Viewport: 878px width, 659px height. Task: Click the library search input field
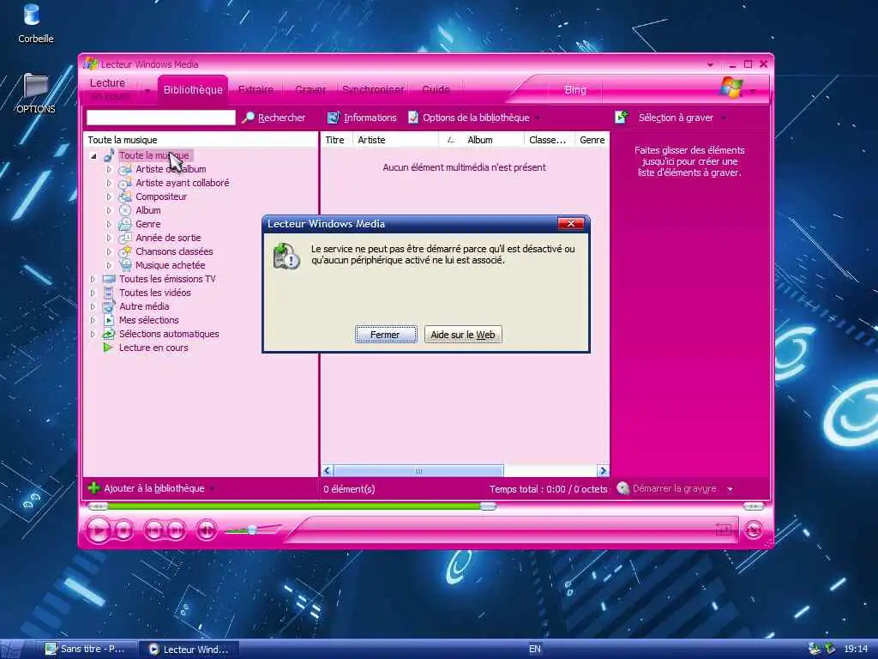161,118
